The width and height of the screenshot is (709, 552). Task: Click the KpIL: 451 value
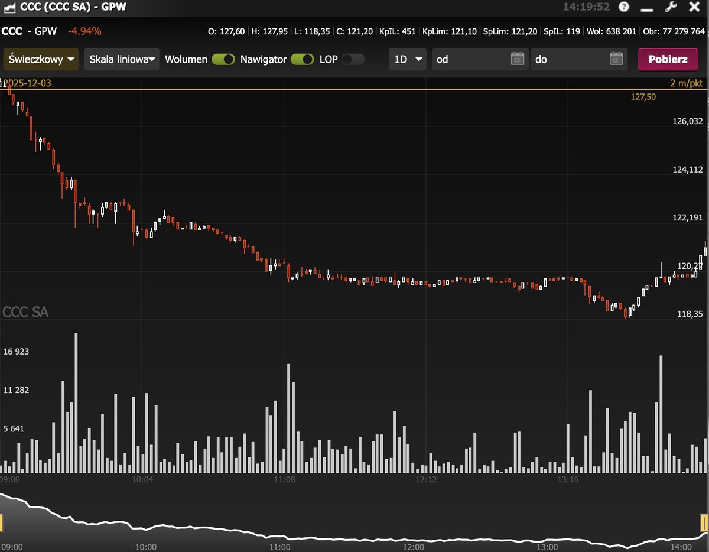[x=398, y=31]
